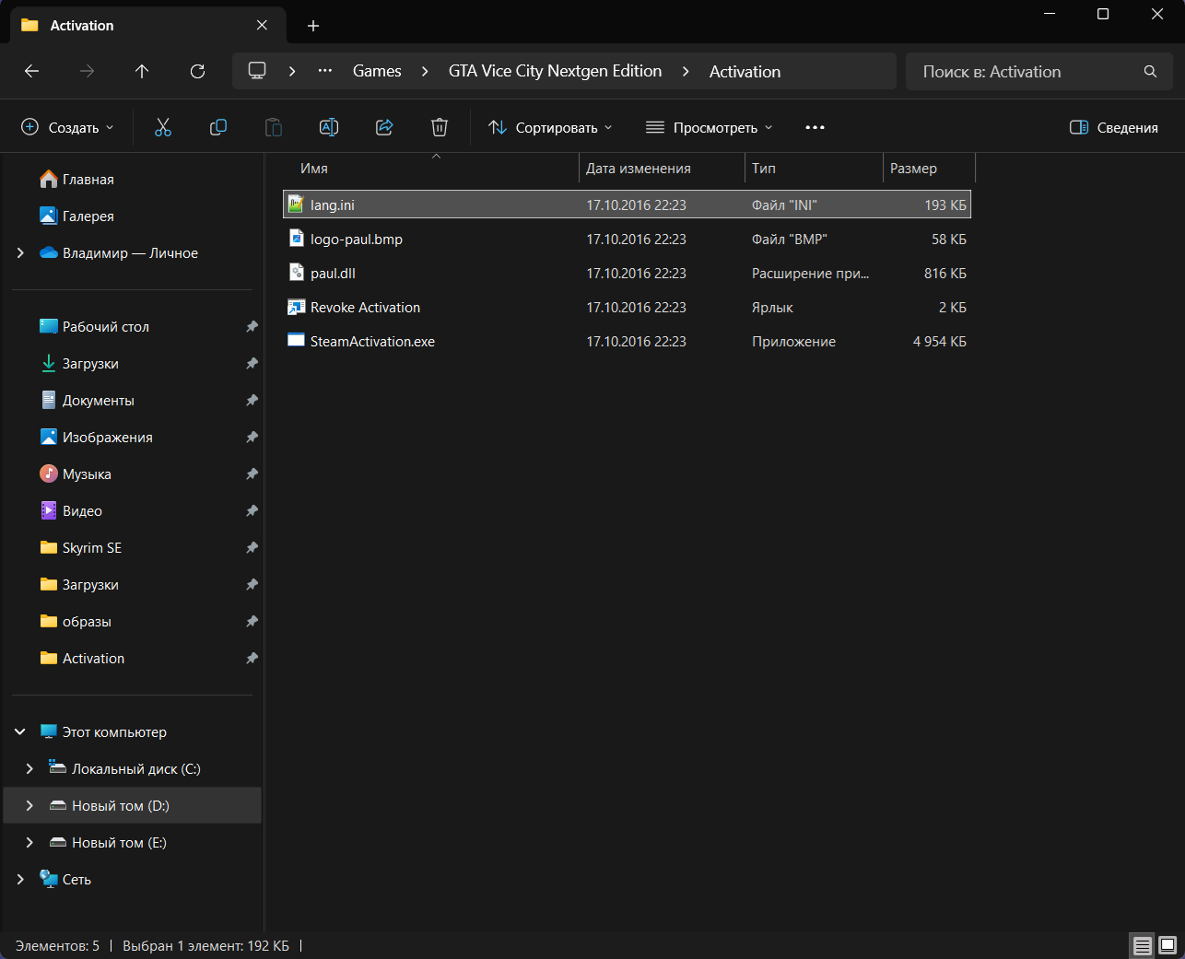The height and width of the screenshot is (959, 1185).
Task: Click pin icon next to Музыка
Action: (252, 474)
